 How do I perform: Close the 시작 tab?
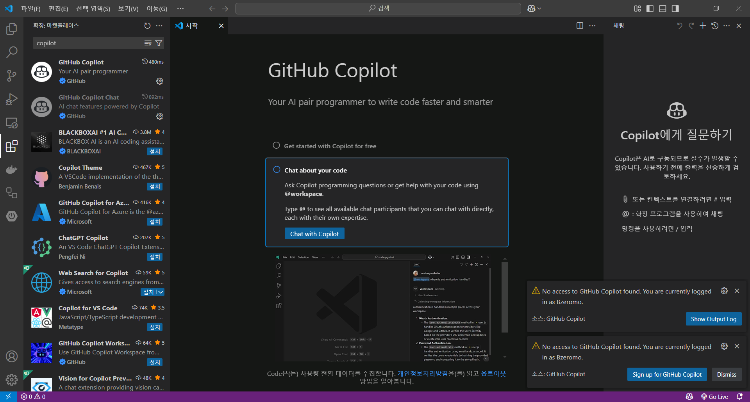pyautogui.click(x=221, y=26)
